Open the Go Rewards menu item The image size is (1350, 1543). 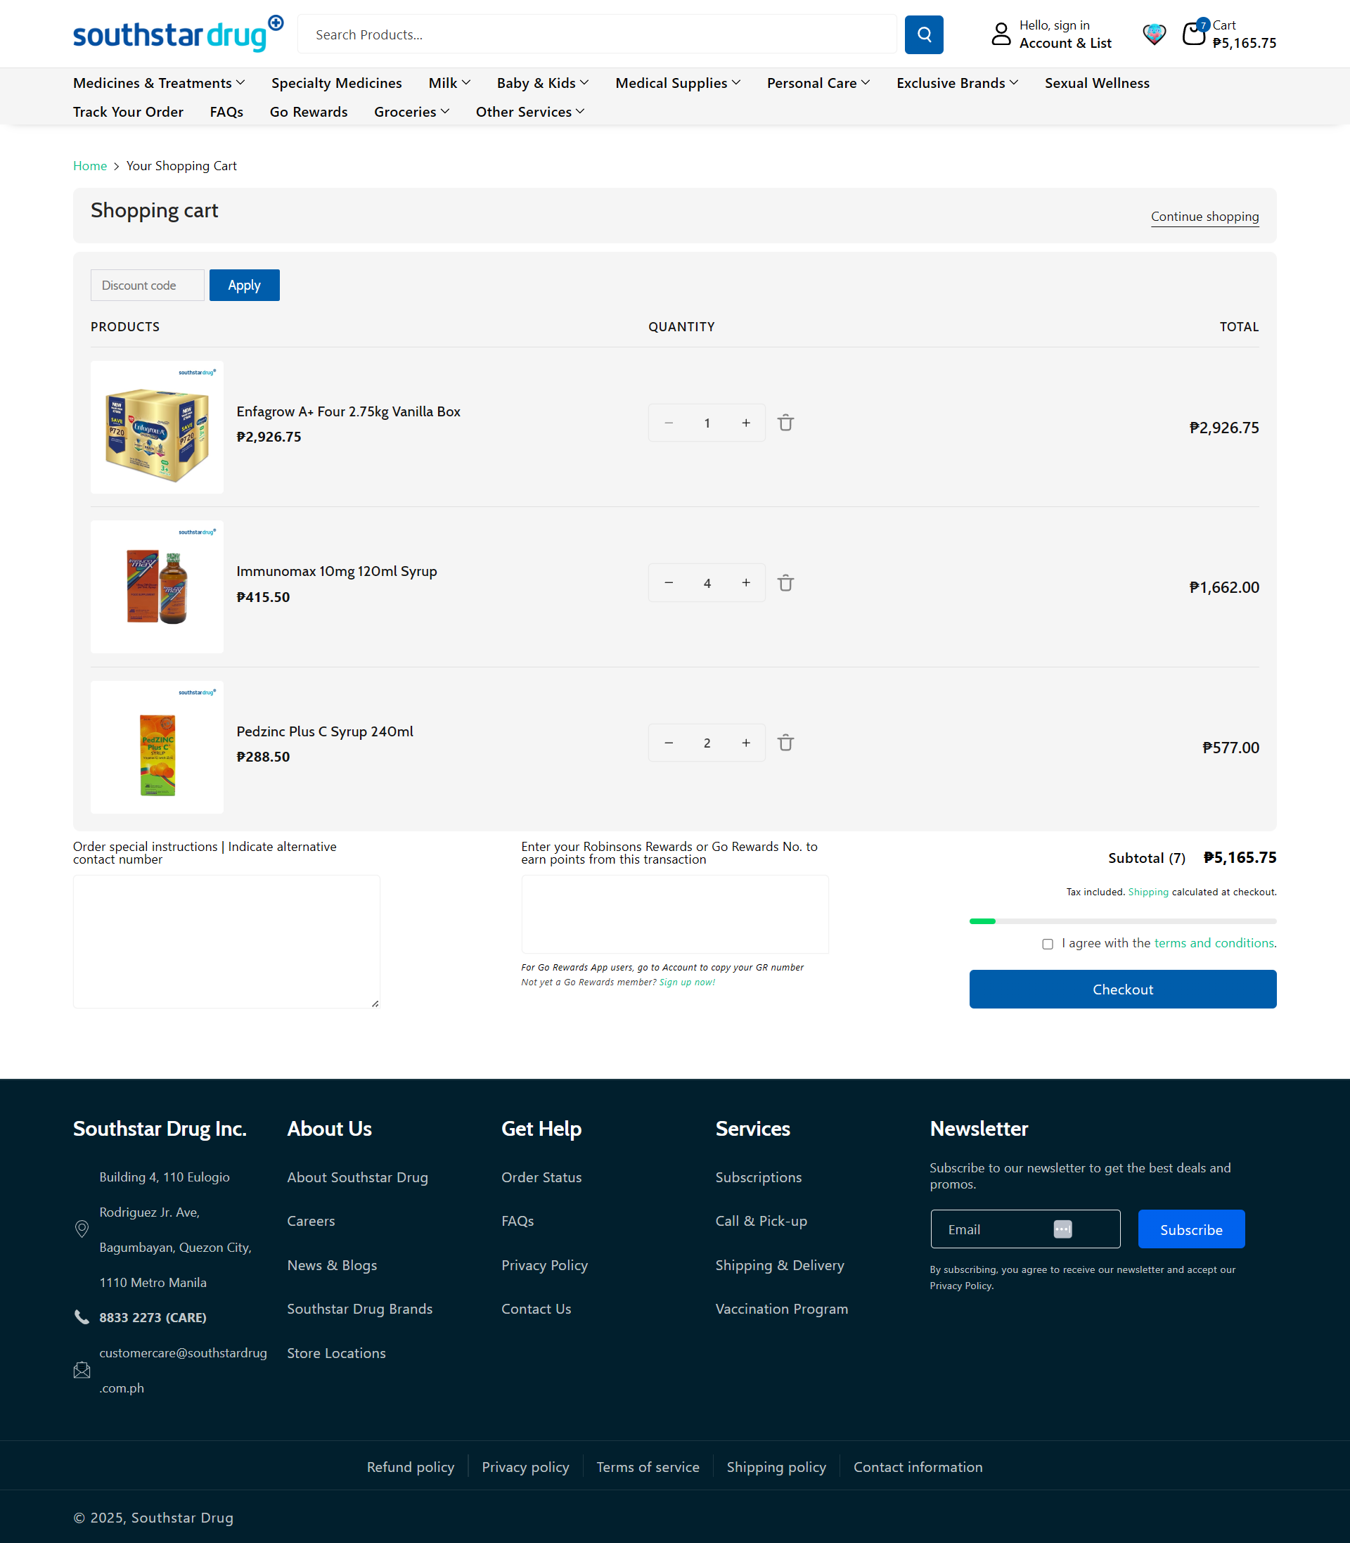pos(309,112)
